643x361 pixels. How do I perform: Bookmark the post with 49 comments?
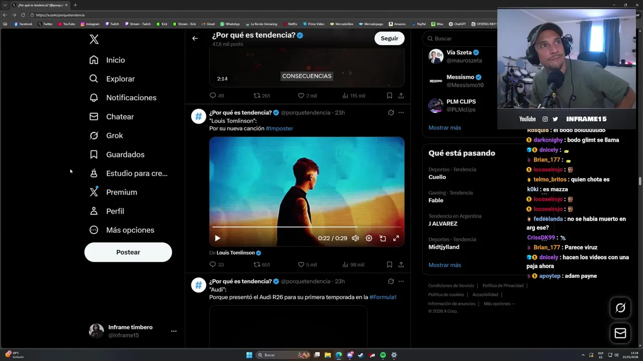(389, 95)
